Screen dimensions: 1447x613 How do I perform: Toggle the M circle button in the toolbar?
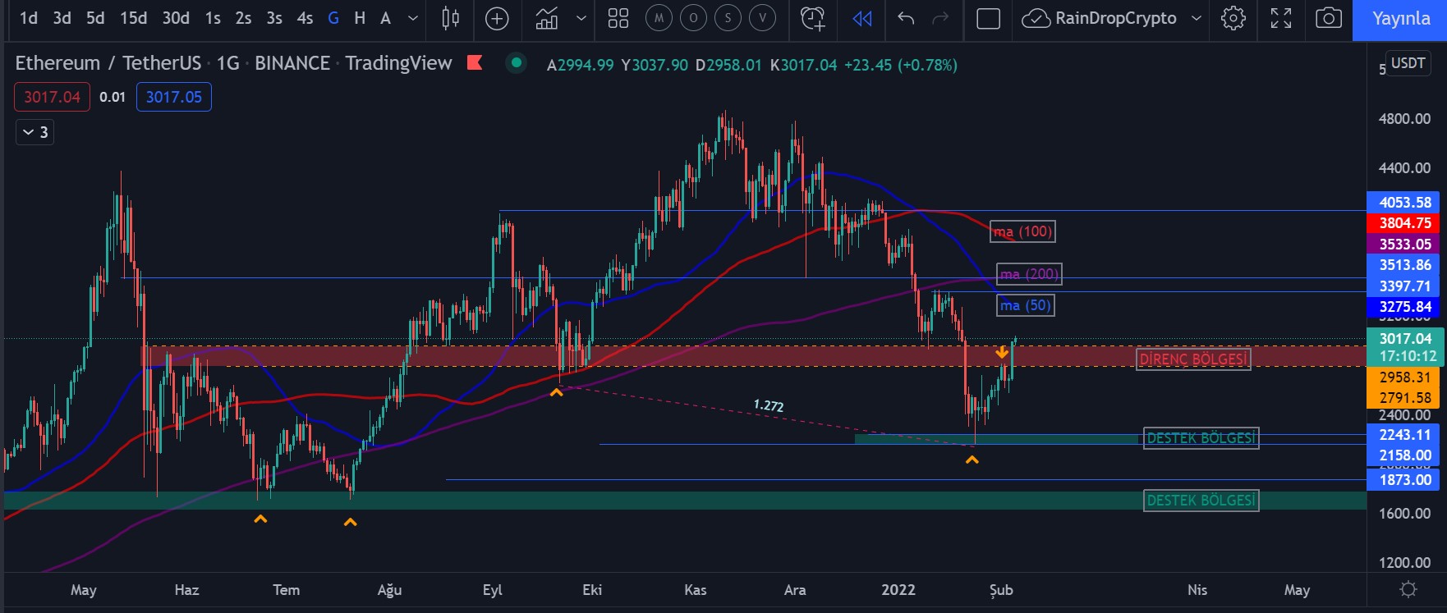[659, 18]
